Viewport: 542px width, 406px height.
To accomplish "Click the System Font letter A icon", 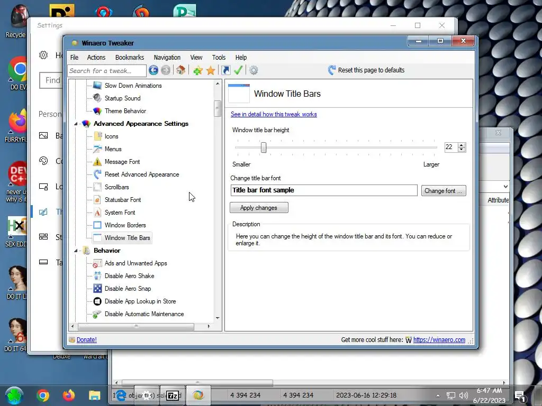I will pyautogui.click(x=97, y=213).
